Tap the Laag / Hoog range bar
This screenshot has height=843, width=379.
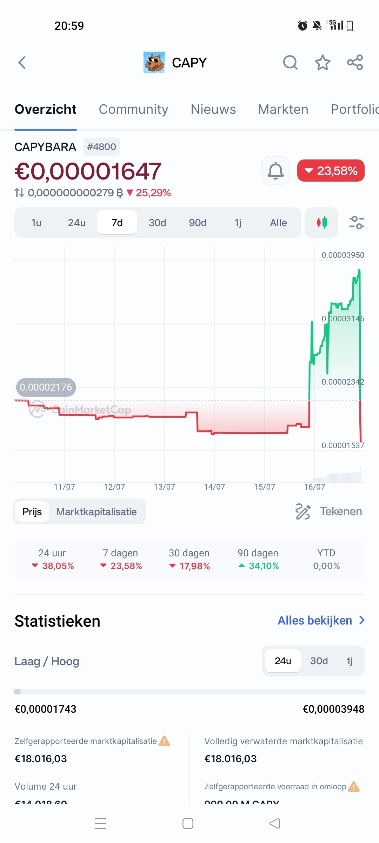pyautogui.click(x=189, y=692)
